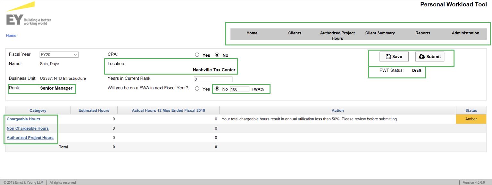Select Yes for CPA
The height and width of the screenshot is (185, 492).
tap(197, 55)
